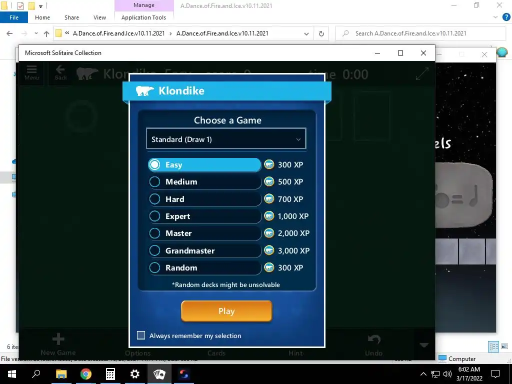Viewport: 512px width, 384px height.
Task: Select the Easy difficulty radio button
Action: click(154, 164)
